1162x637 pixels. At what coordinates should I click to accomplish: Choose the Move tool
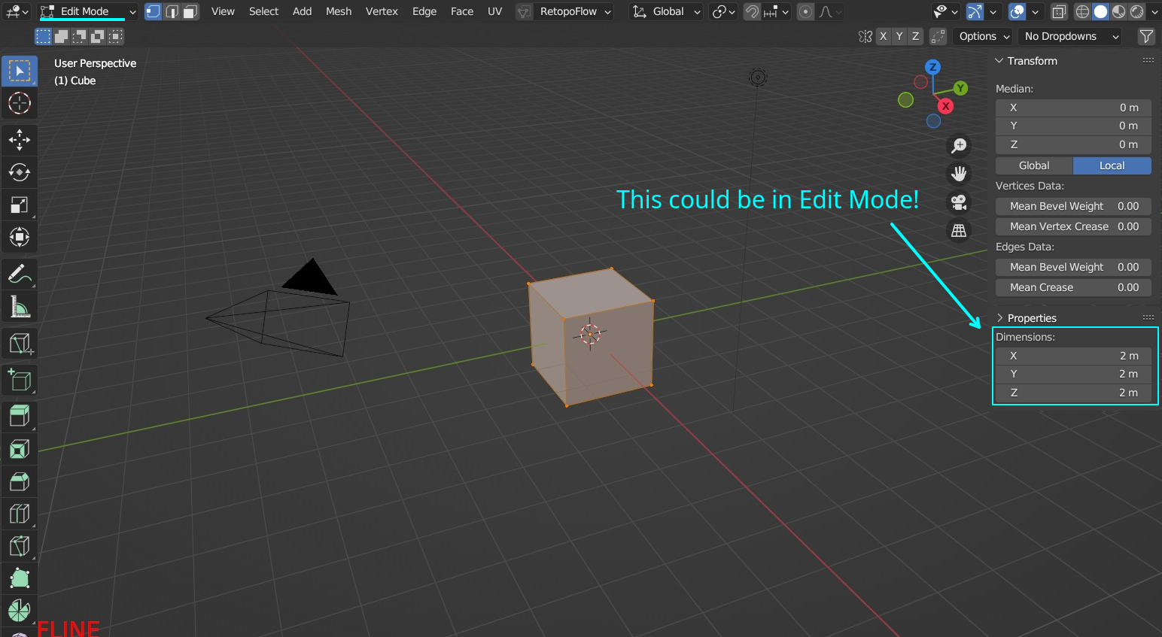pyautogui.click(x=20, y=140)
